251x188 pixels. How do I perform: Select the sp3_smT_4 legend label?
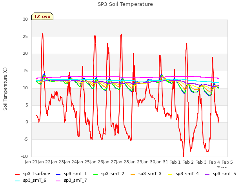coord(187,174)
